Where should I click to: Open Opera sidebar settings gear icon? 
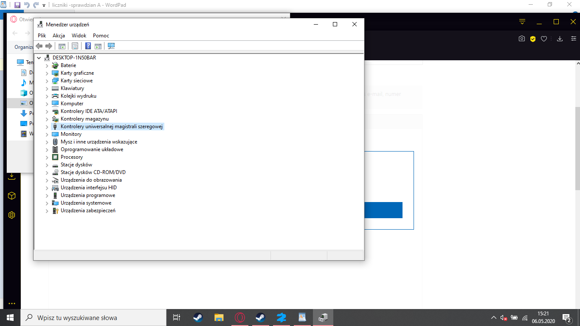pos(12,215)
